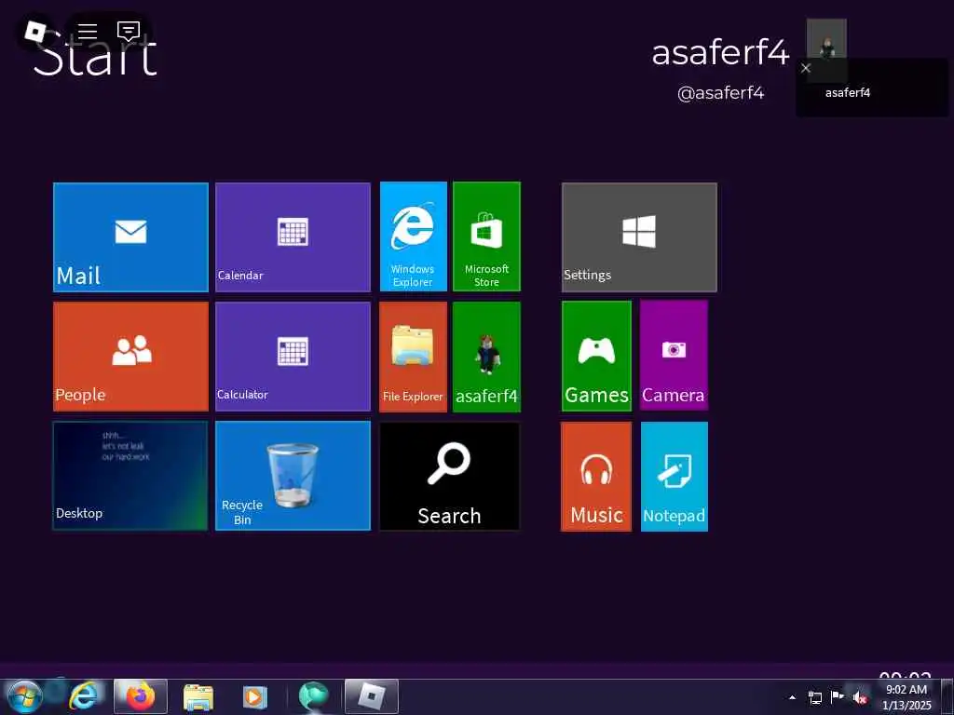Toggle the Roblox chat icon

click(129, 32)
